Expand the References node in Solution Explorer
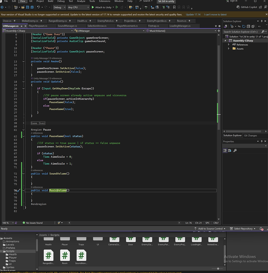The width and height of the screenshot is (268, 273). pyautogui.click(x=229, y=45)
